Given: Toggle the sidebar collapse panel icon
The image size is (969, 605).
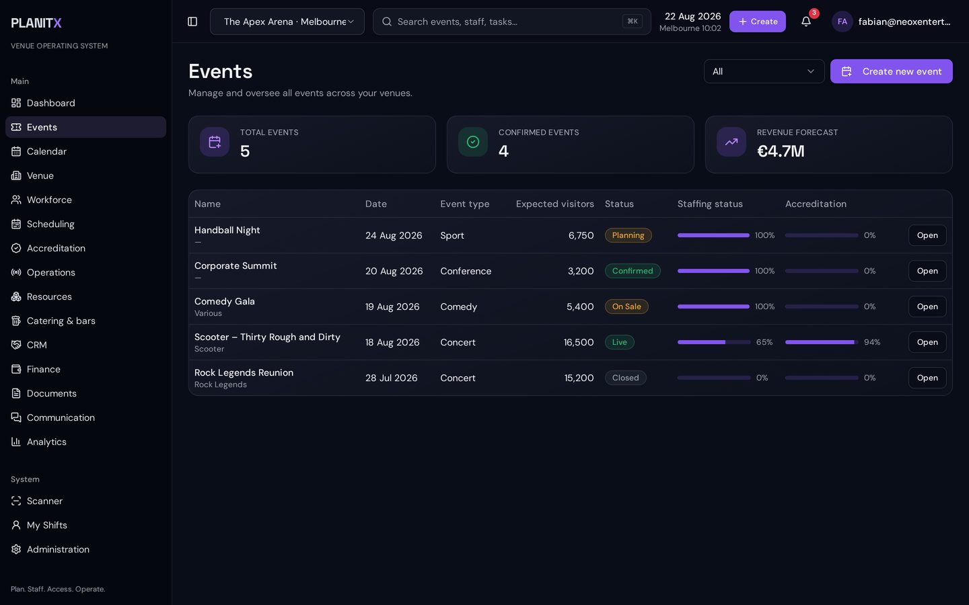Looking at the screenshot, I should (192, 22).
